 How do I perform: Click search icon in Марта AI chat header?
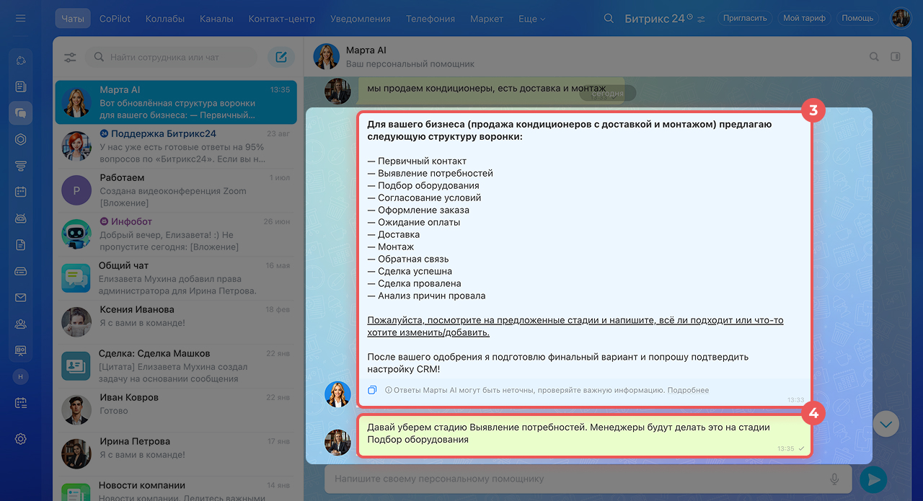click(x=874, y=57)
